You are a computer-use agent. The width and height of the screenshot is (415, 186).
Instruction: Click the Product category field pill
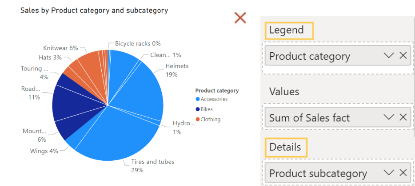[x=338, y=55]
